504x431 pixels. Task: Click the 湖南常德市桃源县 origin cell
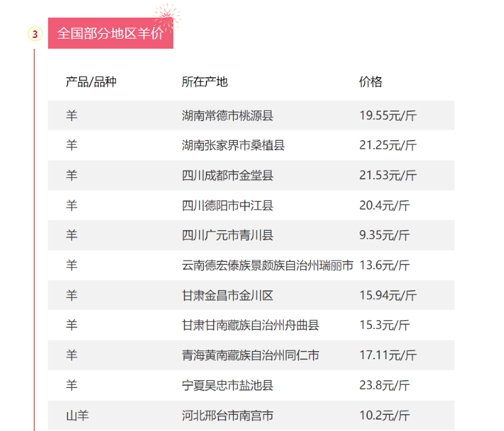228,116
